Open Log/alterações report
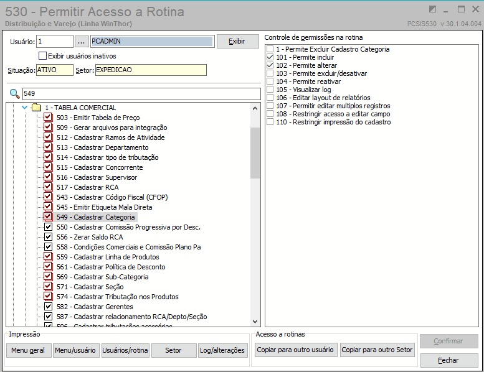This screenshot has height=372, width=484. click(x=222, y=350)
